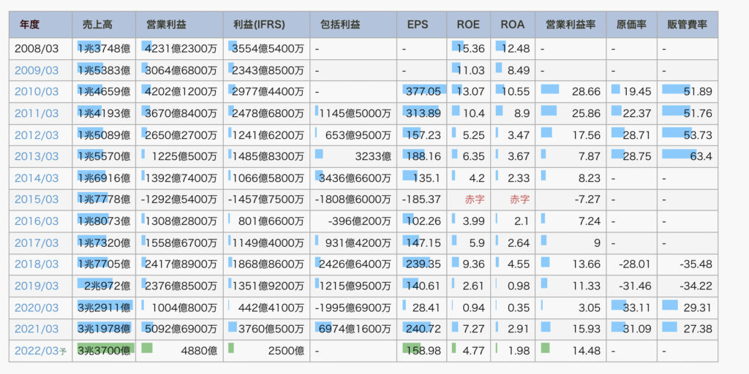Select forecast operating profit 4880億
Image resolution: width=749 pixels, height=374 pixels.
pyautogui.click(x=197, y=351)
